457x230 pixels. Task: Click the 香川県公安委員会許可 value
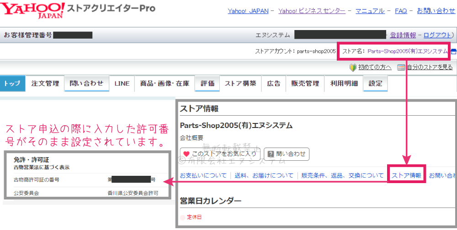point(133,193)
